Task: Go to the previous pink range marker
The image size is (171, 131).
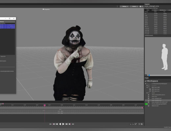Action: [x=54, y=124]
